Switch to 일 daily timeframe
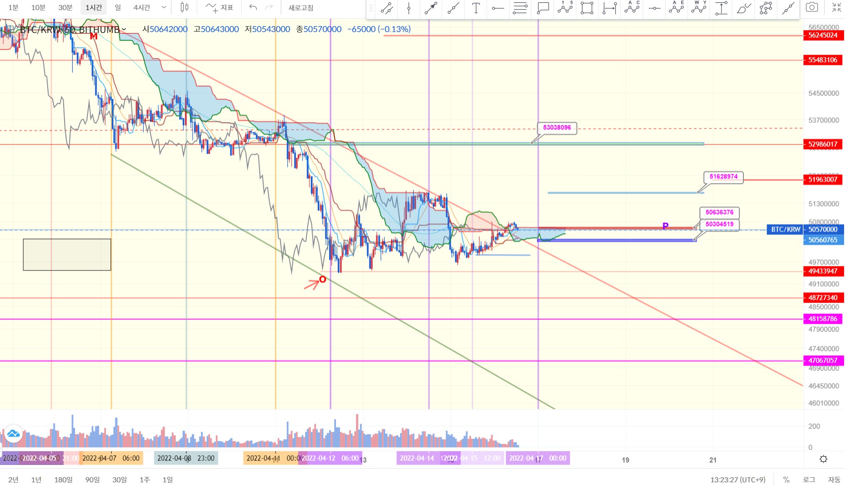Image resolution: width=845 pixels, height=486 pixels. click(118, 7)
